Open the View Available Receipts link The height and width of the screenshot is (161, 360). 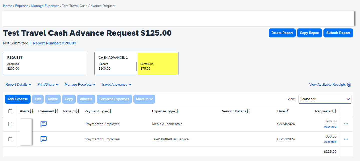coord(327,84)
